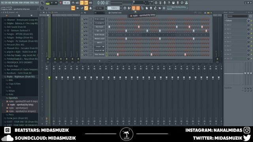Open the Project info icon

pyautogui.click(x=147, y=8)
